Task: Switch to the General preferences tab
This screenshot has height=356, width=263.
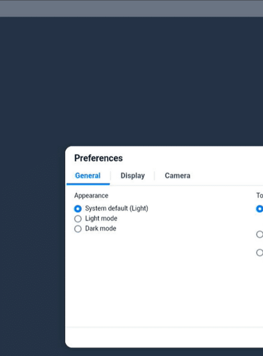Action: 88,176
